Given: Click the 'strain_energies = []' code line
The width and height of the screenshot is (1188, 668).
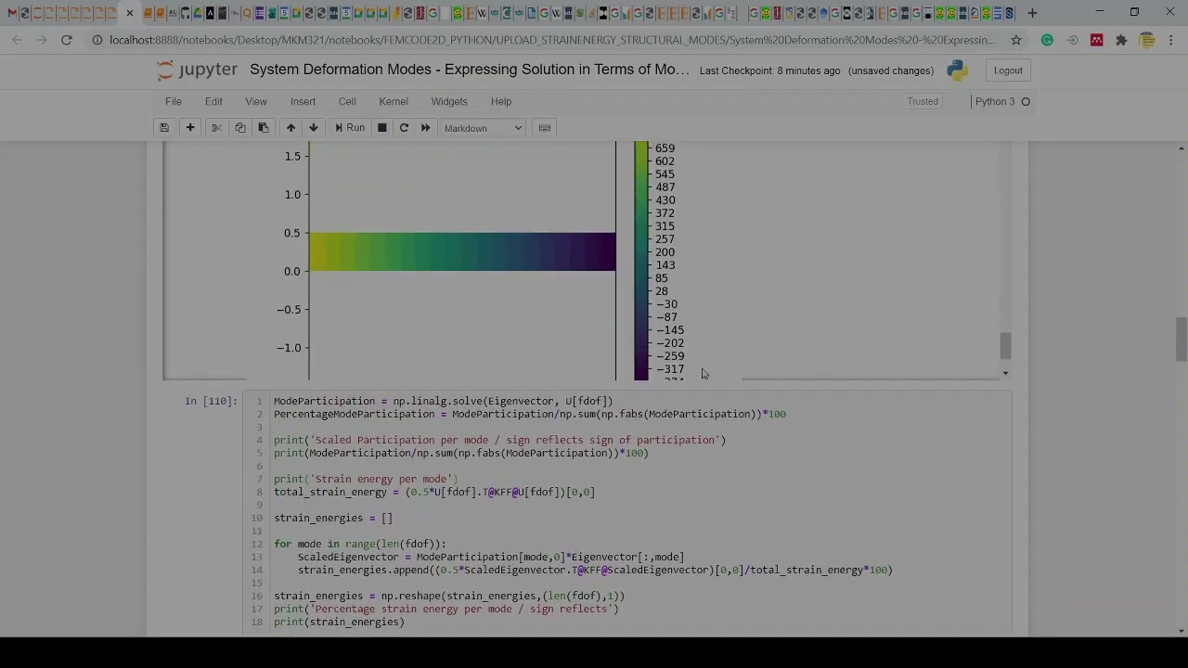Looking at the screenshot, I should (333, 518).
